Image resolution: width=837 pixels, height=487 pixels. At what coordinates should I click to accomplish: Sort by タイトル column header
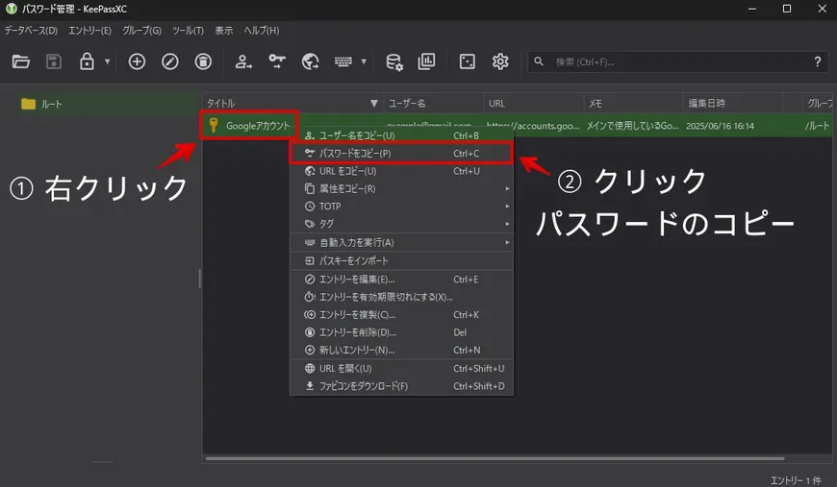(292, 104)
